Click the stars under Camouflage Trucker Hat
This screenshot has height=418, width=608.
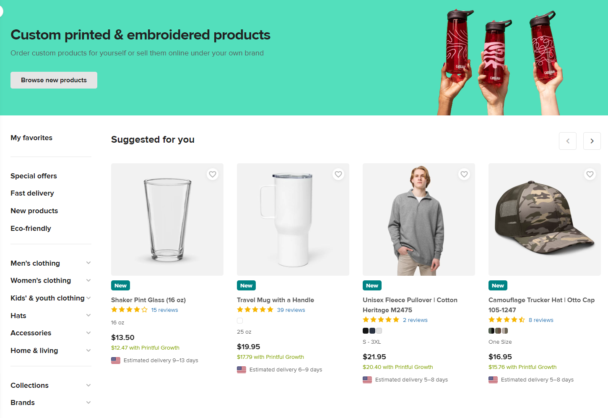tap(507, 319)
